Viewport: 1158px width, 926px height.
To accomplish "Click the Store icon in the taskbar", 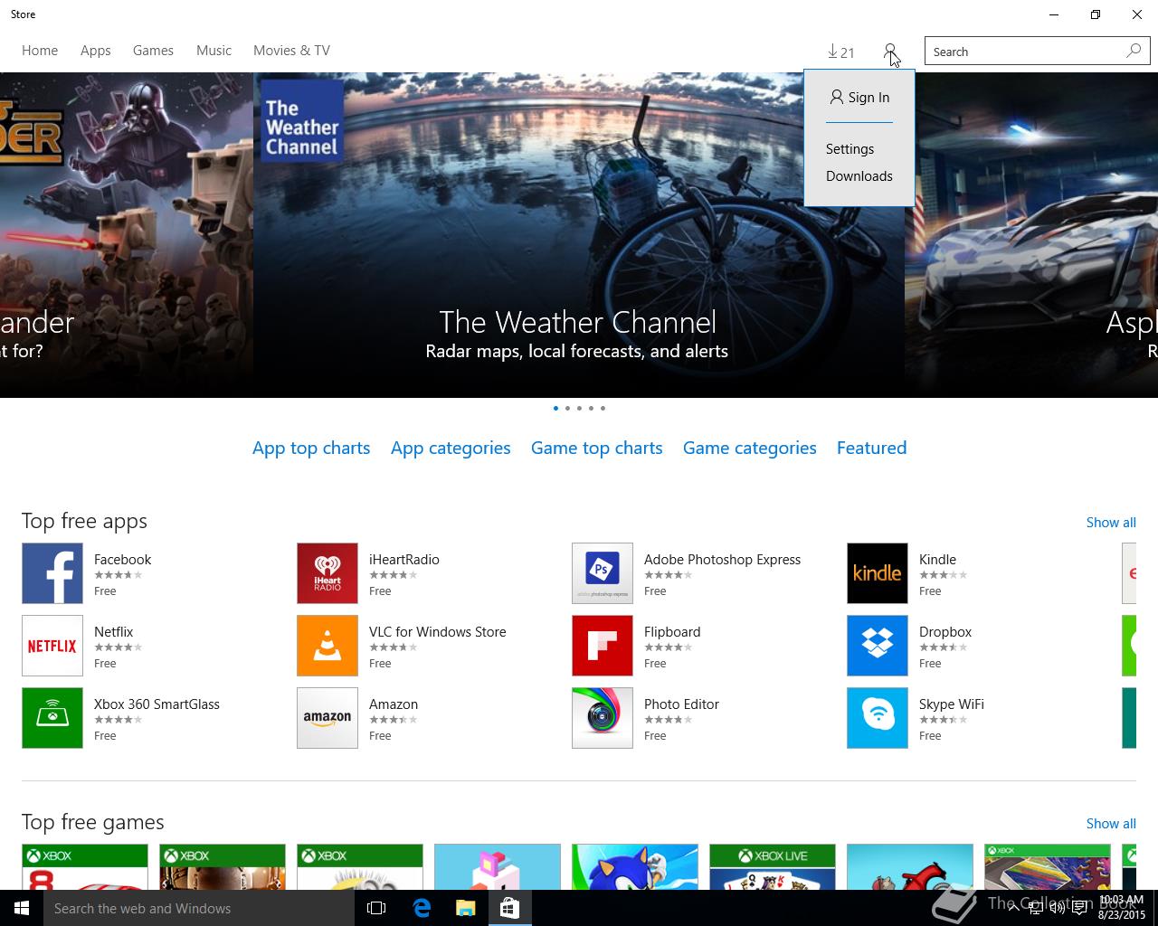I will point(509,908).
